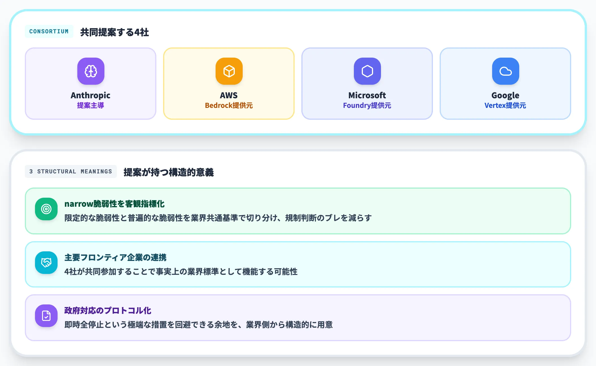The image size is (596, 366).
Task: Click the Microsoft company name
Action: click(x=367, y=95)
